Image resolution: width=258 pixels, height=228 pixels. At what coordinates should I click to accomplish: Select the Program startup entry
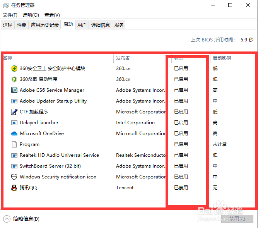pyautogui.click(x=129, y=144)
